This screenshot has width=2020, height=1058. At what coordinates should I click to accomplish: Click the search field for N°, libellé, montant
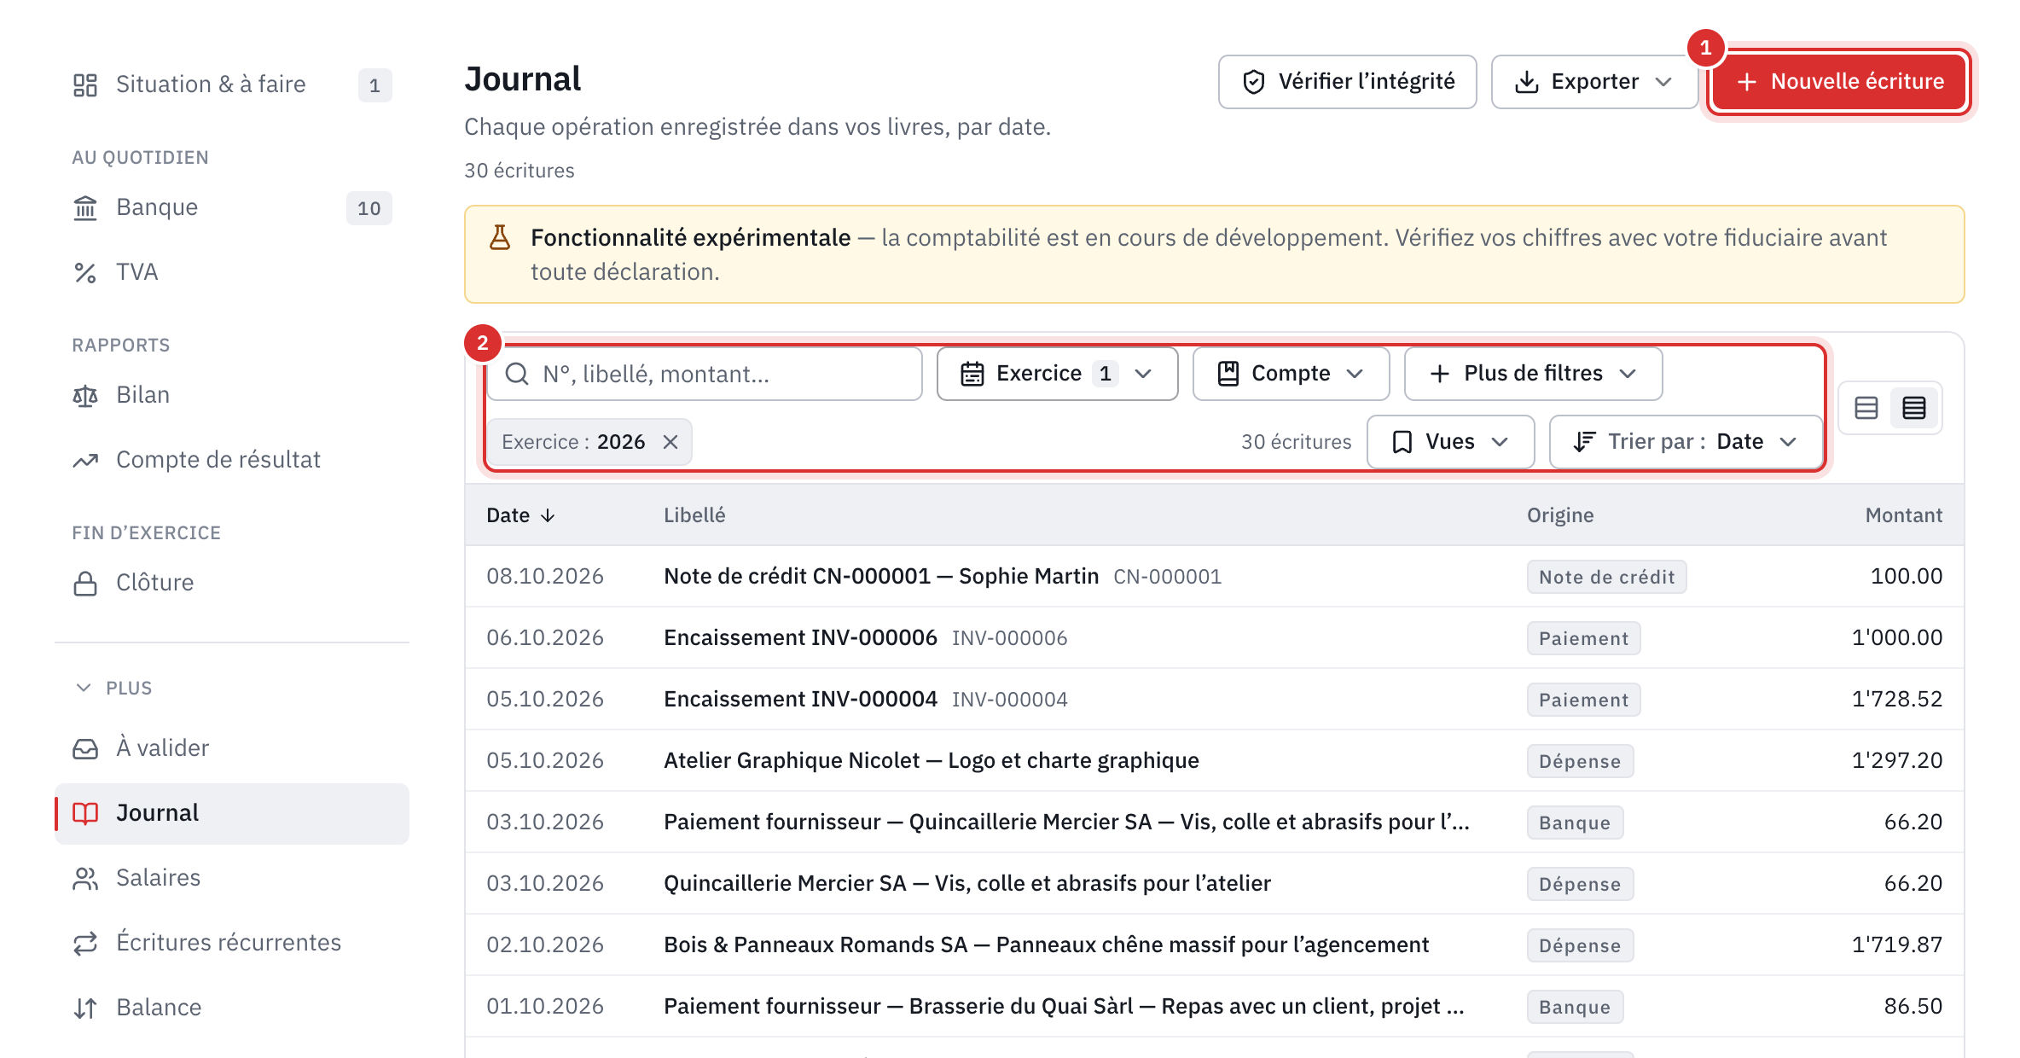click(x=705, y=374)
